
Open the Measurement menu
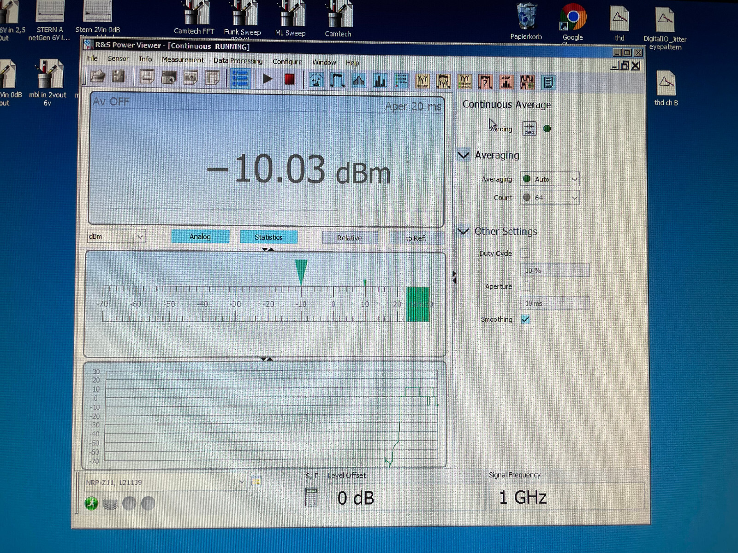pyautogui.click(x=183, y=59)
